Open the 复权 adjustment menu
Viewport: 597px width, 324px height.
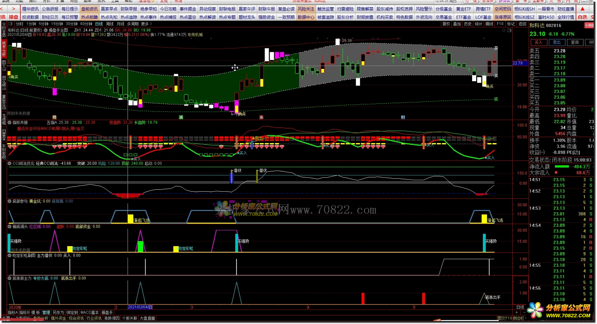click(x=446, y=24)
